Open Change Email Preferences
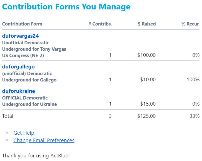 click(44, 140)
